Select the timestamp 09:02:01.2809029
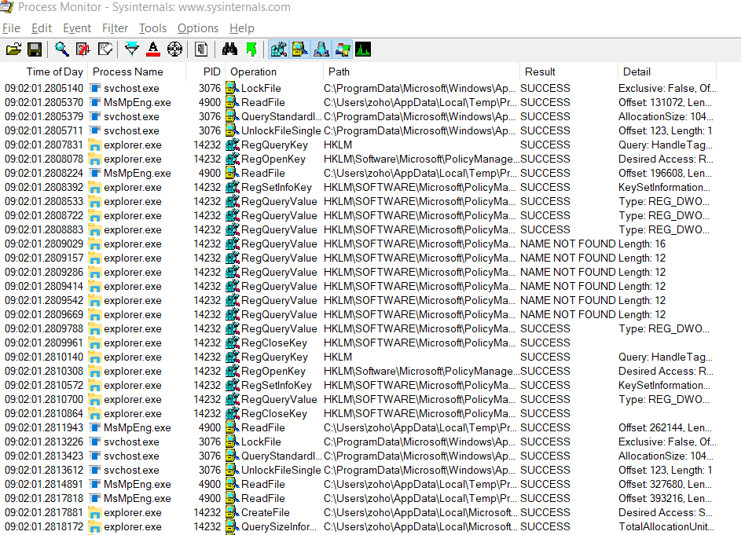Screen dimensions: 741x535 point(44,244)
